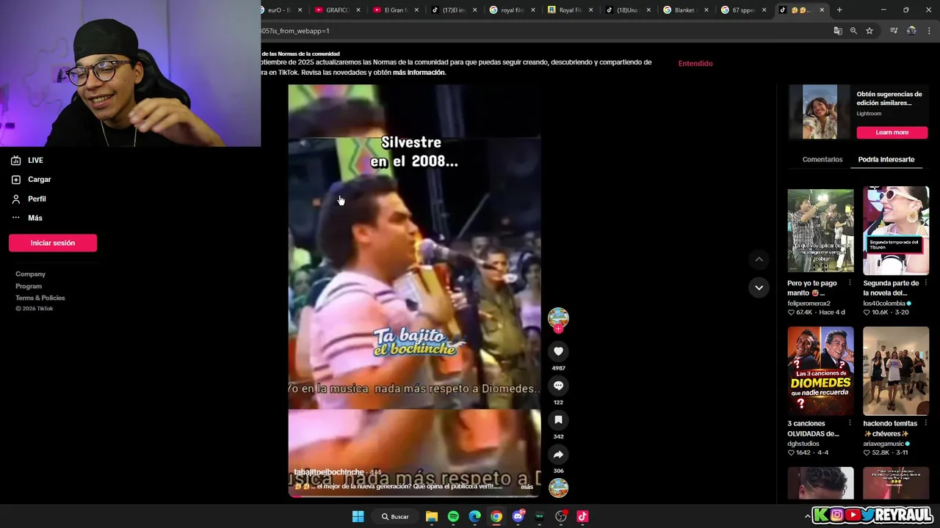The image size is (940, 528).
Task: Click Learn more on Lightroom ad
Action: pos(892,133)
